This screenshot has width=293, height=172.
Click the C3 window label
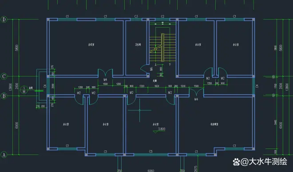[136, 16]
